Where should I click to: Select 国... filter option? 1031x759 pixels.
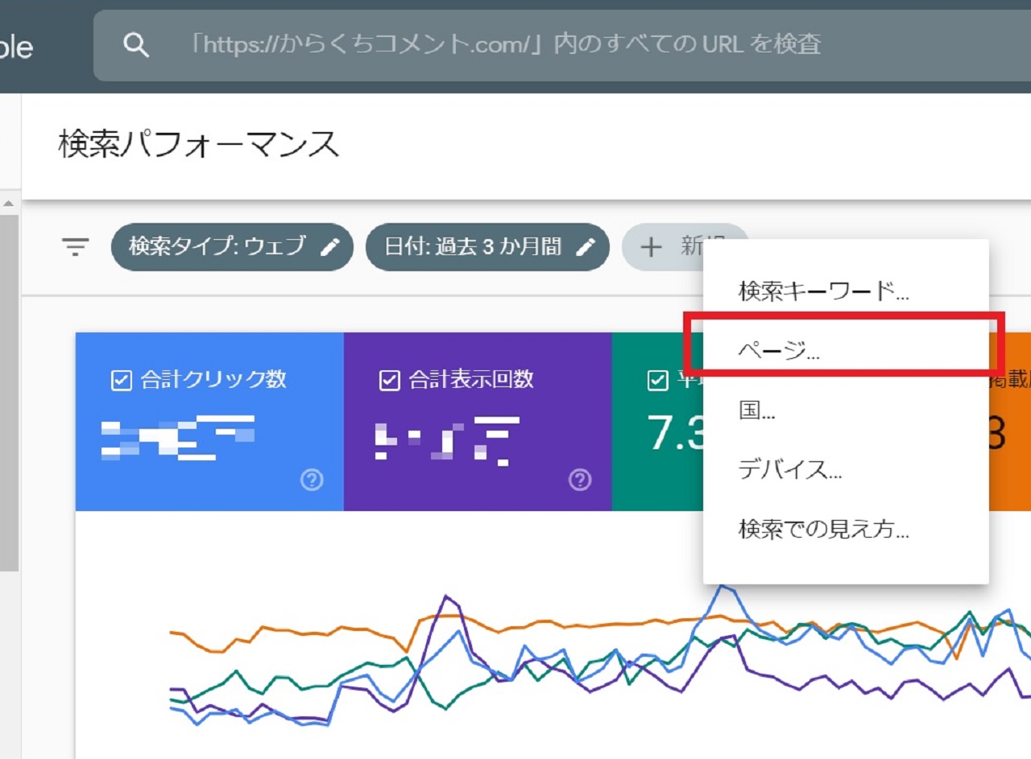click(x=757, y=410)
